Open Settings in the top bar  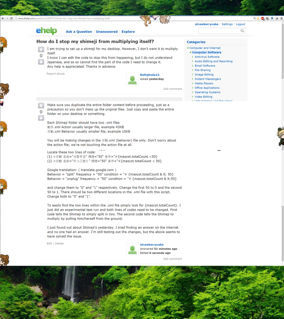point(227,24)
